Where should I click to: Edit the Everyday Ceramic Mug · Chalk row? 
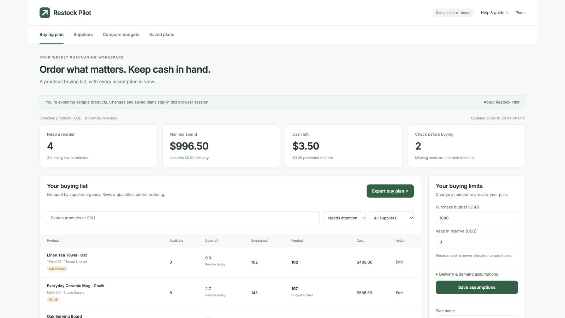click(x=399, y=293)
